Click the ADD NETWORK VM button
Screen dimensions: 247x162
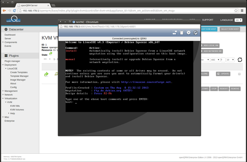212,51
